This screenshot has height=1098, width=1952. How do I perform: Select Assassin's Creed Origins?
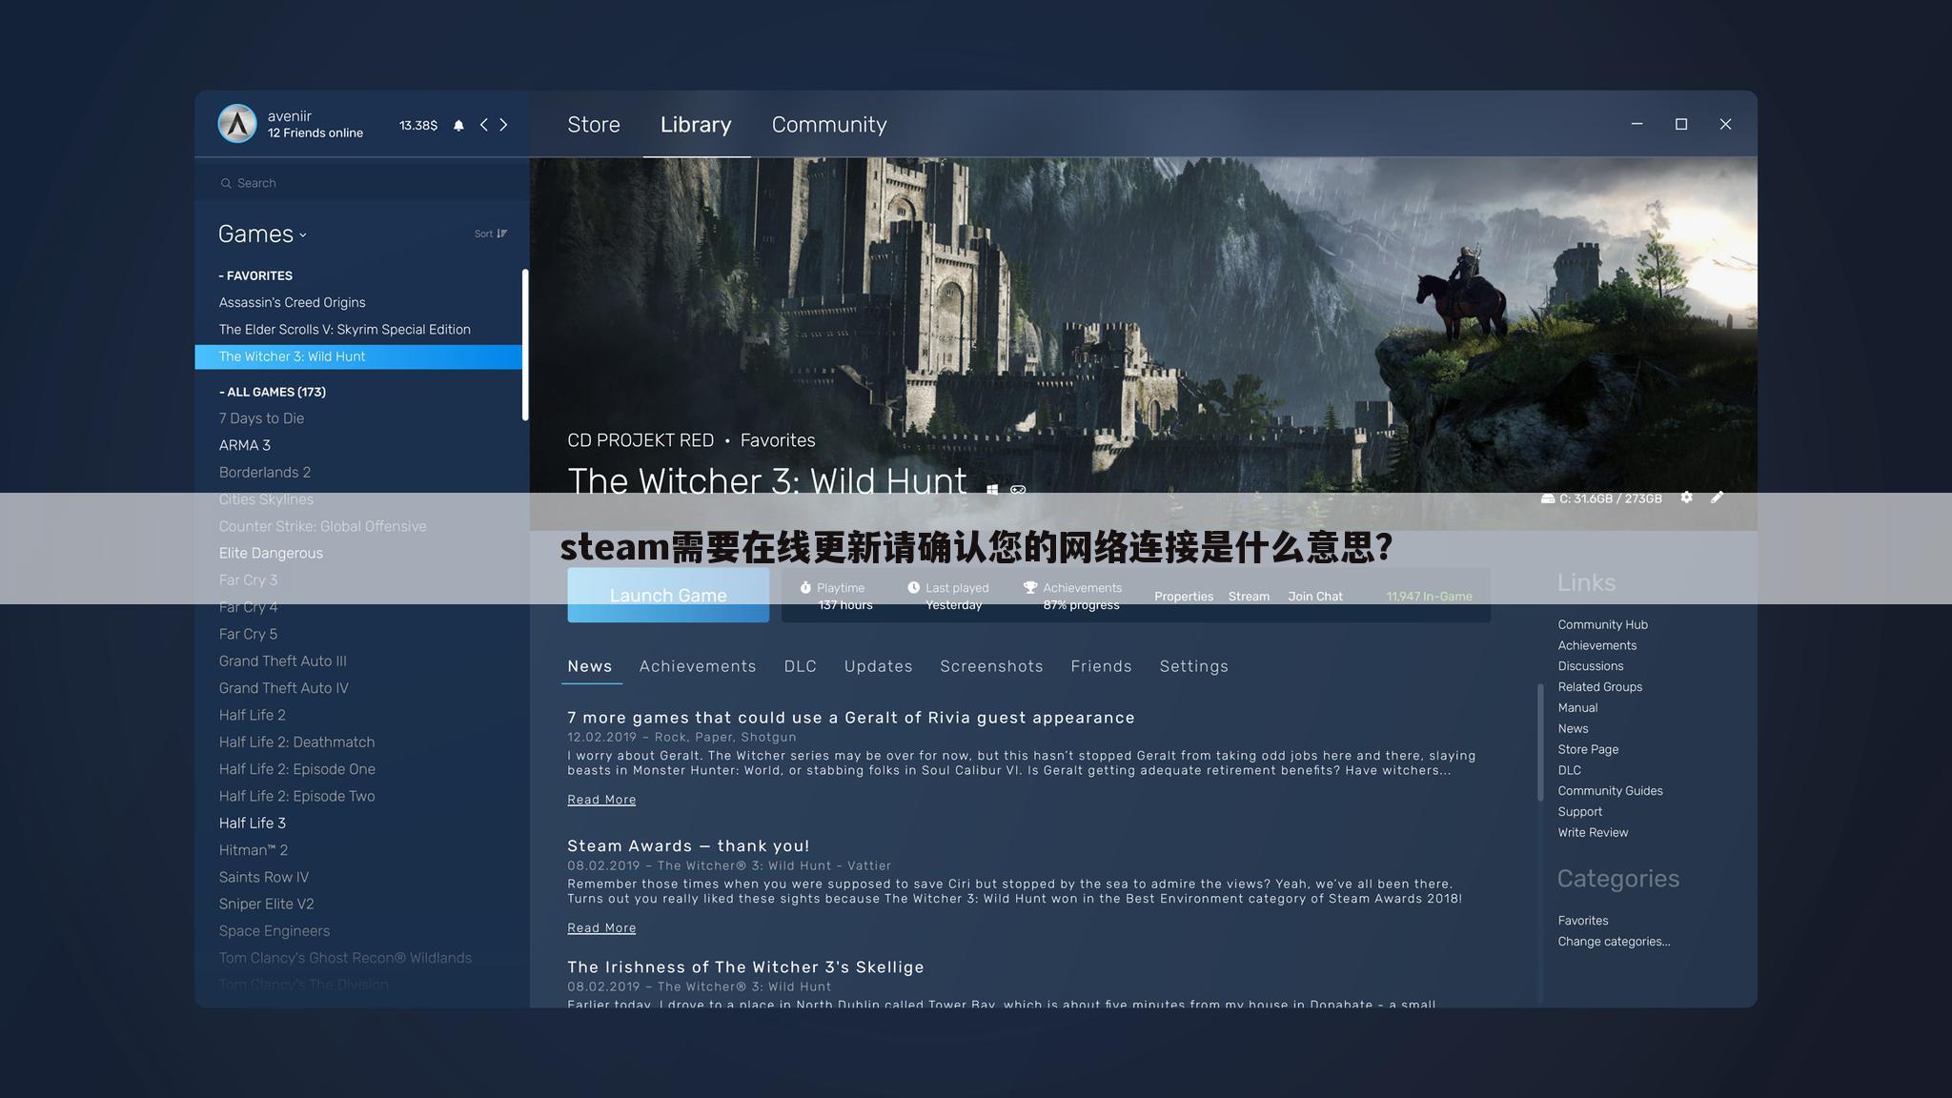point(292,302)
